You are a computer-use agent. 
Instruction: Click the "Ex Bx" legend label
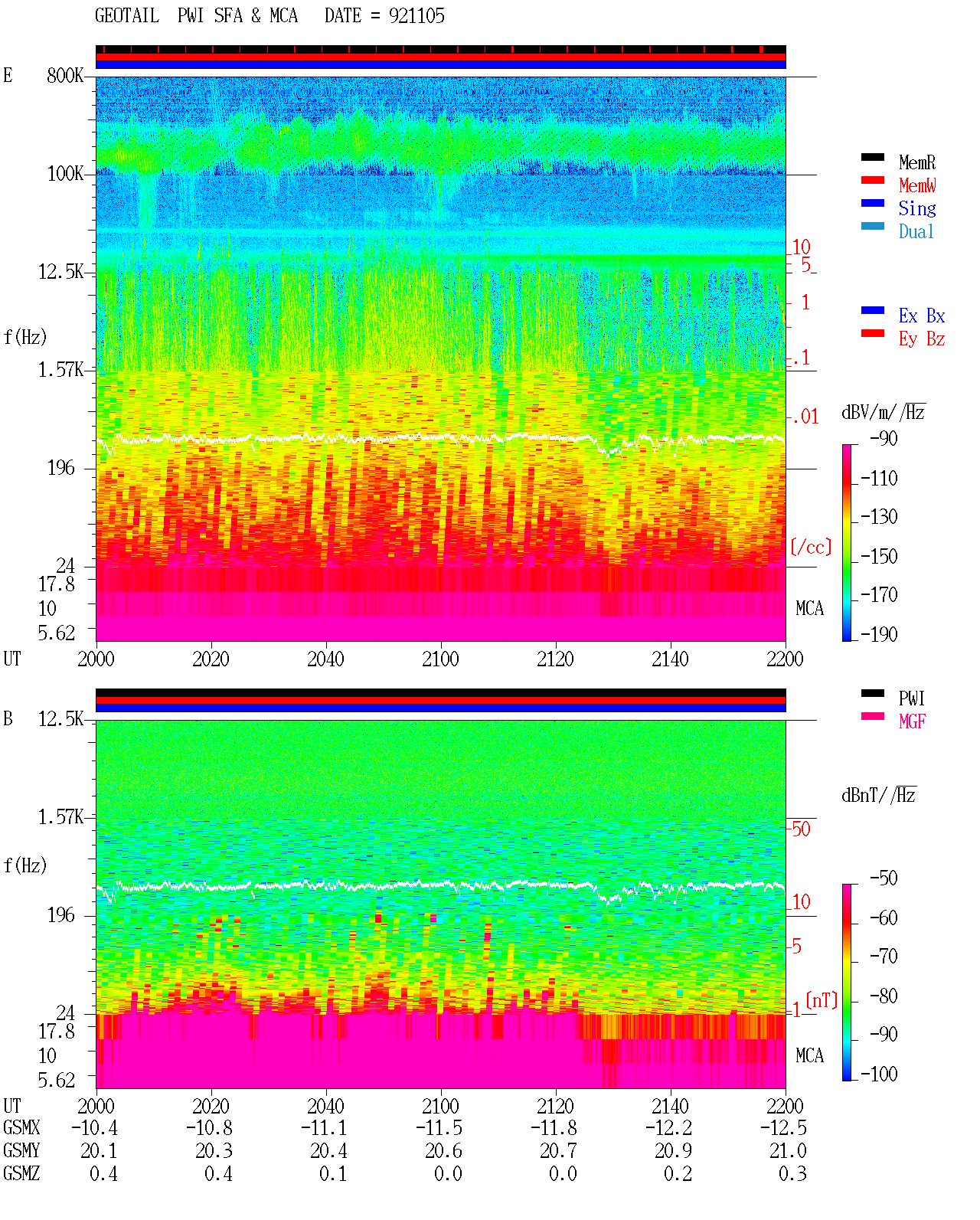tap(922, 316)
